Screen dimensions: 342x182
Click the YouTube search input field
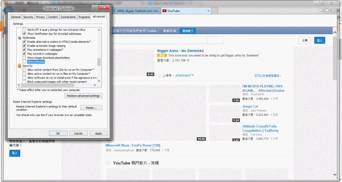click(159, 40)
